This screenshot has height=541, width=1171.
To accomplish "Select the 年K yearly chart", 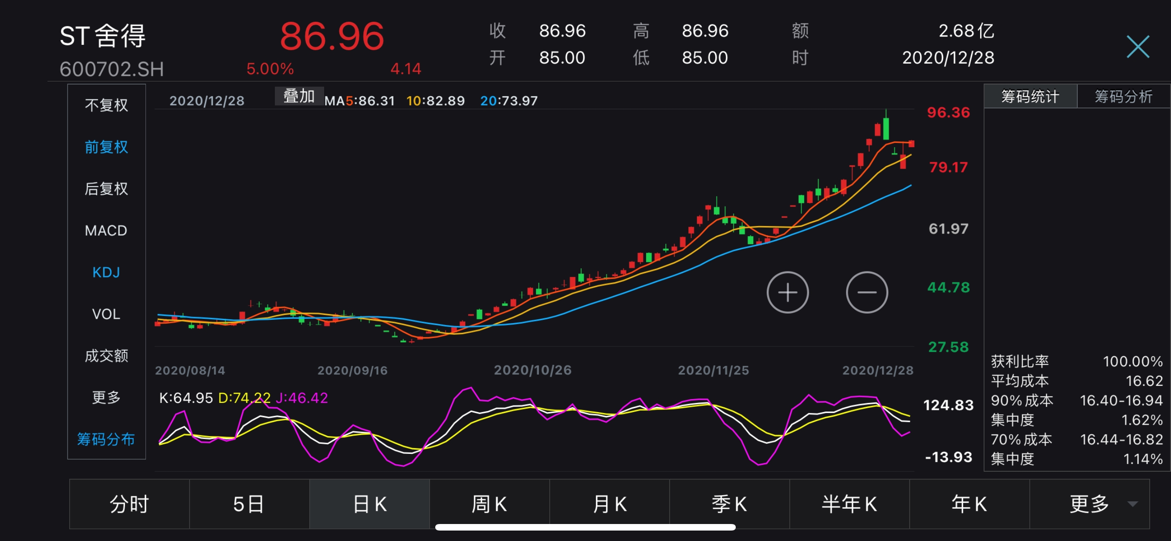I will [x=969, y=504].
